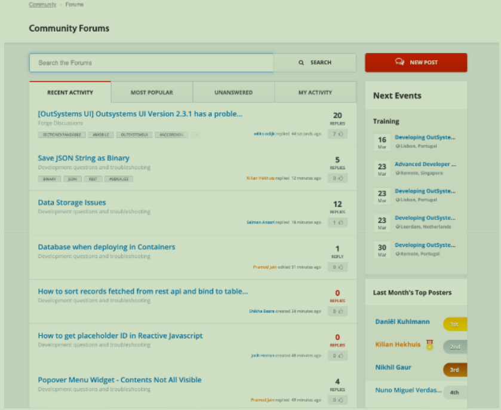501x410 pixels.
Task: Click the speech bubble icon on NEW POST
Action: click(x=399, y=62)
